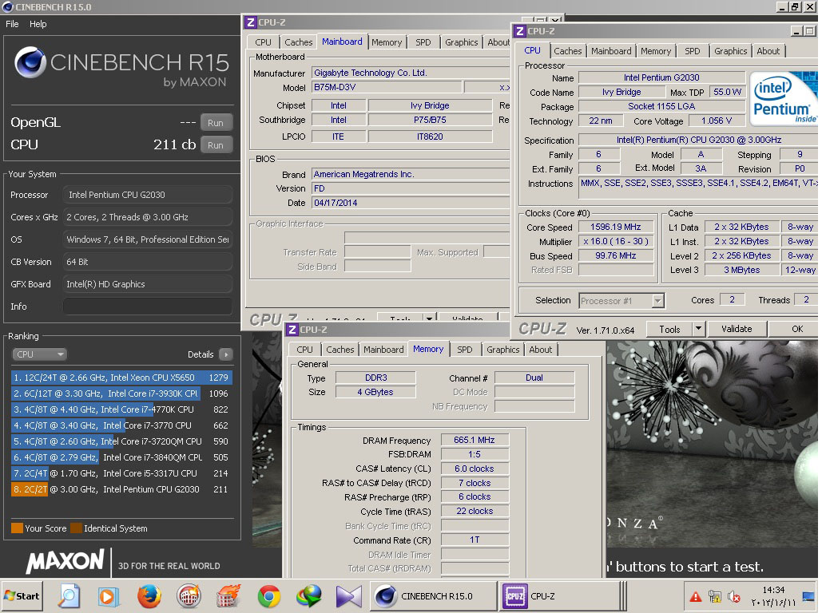This screenshot has width=822, height=613.
Task: Select ranking row Core i7-4770K
Action: pyautogui.click(x=121, y=409)
